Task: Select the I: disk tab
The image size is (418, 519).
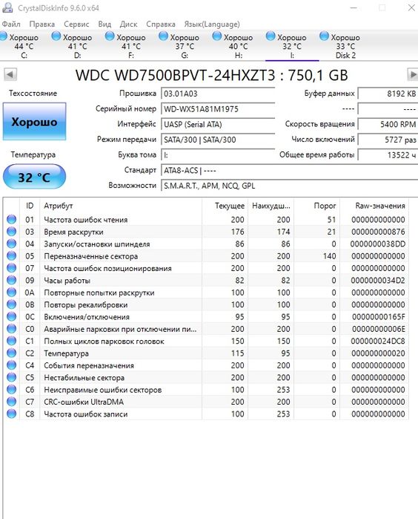Action: (292, 46)
